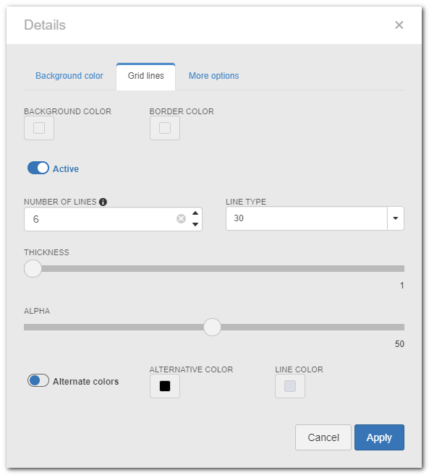Increase number of lines with up arrow

coord(195,213)
